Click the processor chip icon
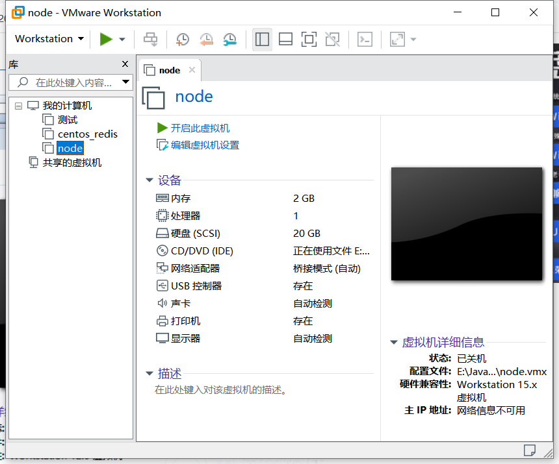The image size is (559, 464). point(162,215)
